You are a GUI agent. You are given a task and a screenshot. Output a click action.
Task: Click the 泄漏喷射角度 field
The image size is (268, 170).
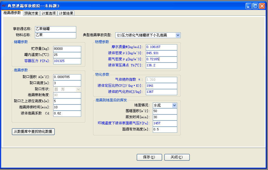67,95
